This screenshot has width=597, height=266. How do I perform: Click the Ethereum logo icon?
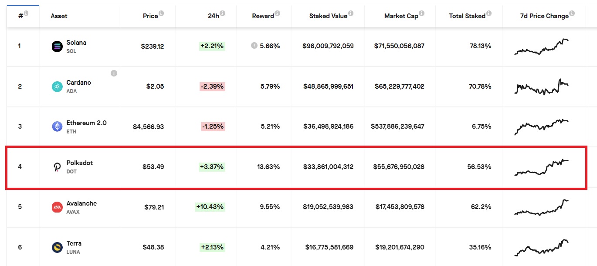[x=57, y=126]
